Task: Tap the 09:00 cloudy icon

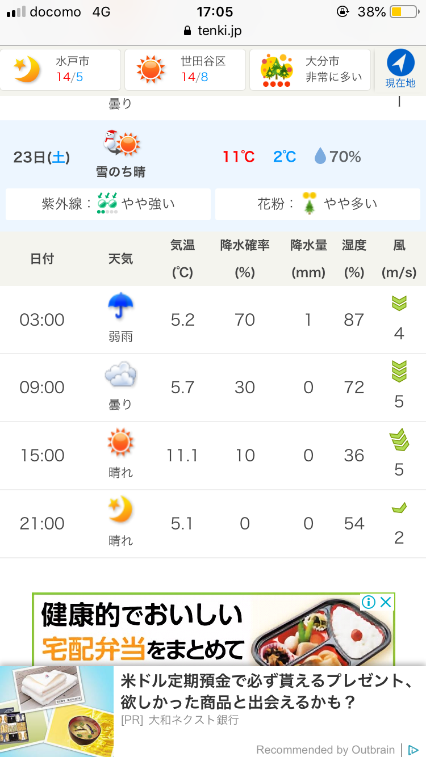Action: [x=120, y=375]
